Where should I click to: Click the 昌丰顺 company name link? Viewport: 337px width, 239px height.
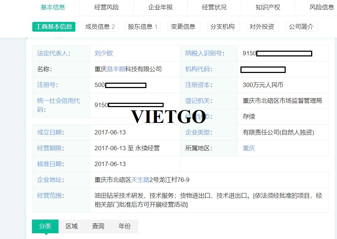tap(116, 69)
